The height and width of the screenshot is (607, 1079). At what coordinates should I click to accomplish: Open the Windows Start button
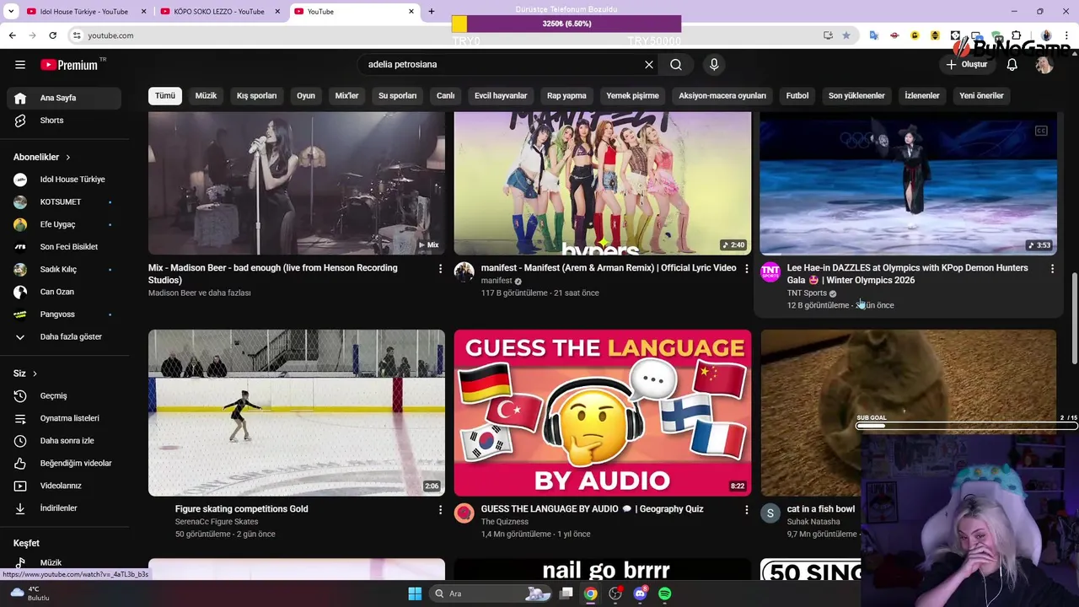(x=415, y=594)
